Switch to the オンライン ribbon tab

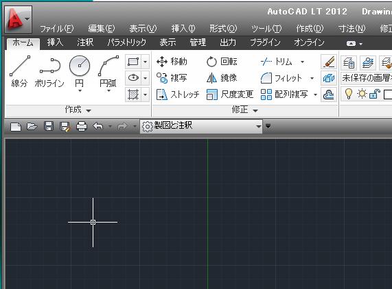click(309, 42)
